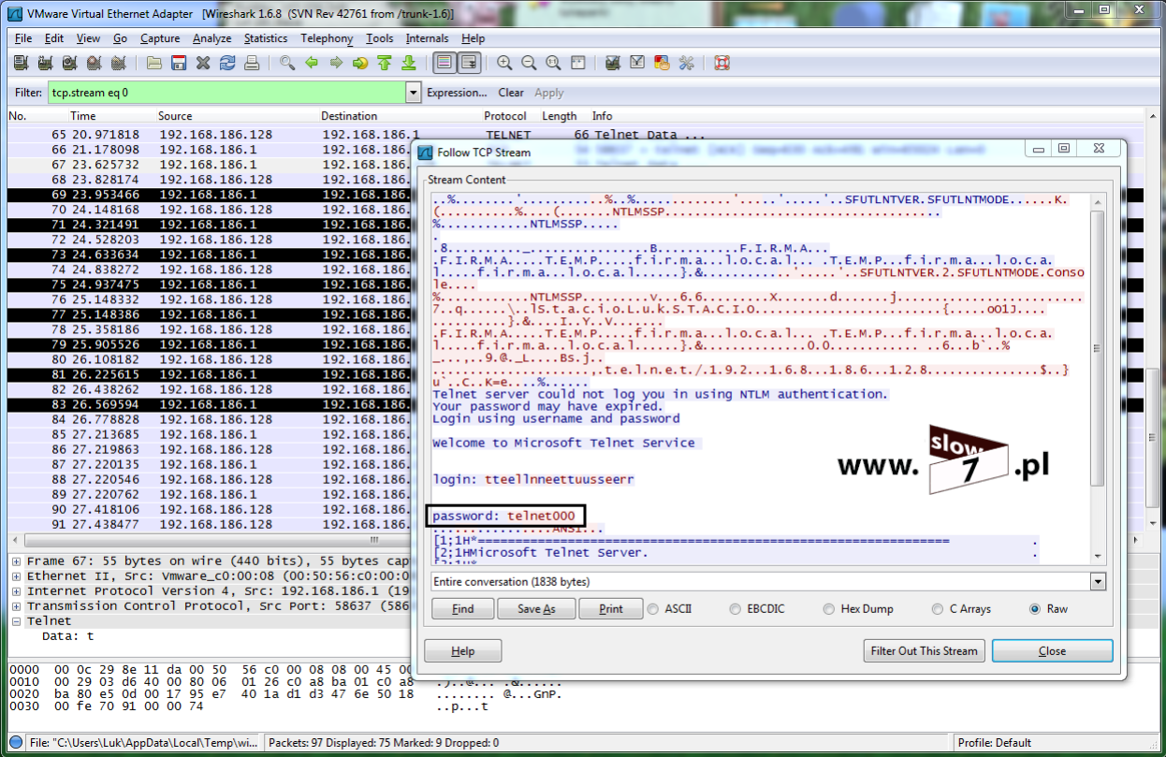Image resolution: width=1166 pixels, height=757 pixels.
Task: Restart the live capture icon
Action: pyautogui.click(x=118, y=64)
